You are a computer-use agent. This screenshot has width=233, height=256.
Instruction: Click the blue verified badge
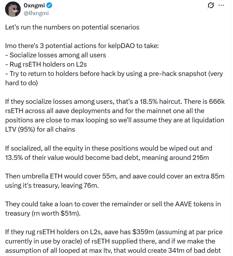point(49,5)
